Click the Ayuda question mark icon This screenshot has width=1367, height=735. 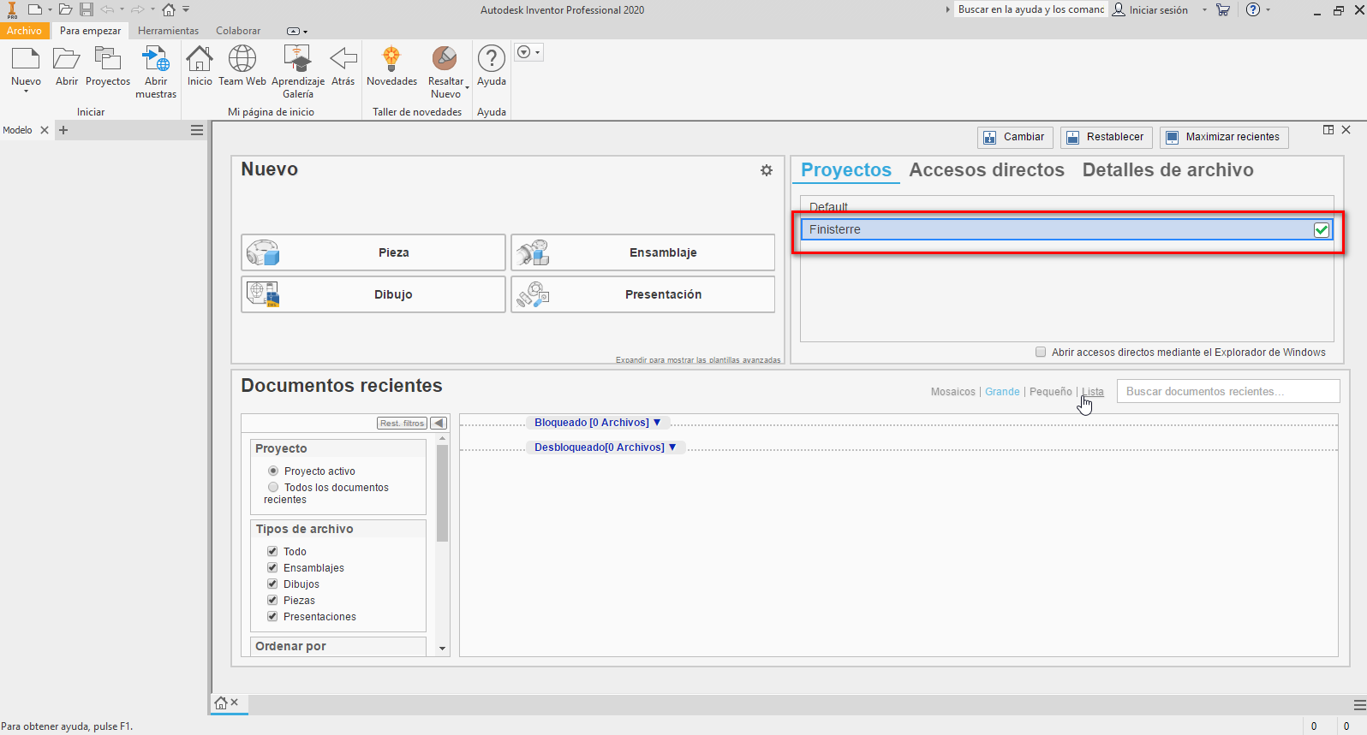492,60
